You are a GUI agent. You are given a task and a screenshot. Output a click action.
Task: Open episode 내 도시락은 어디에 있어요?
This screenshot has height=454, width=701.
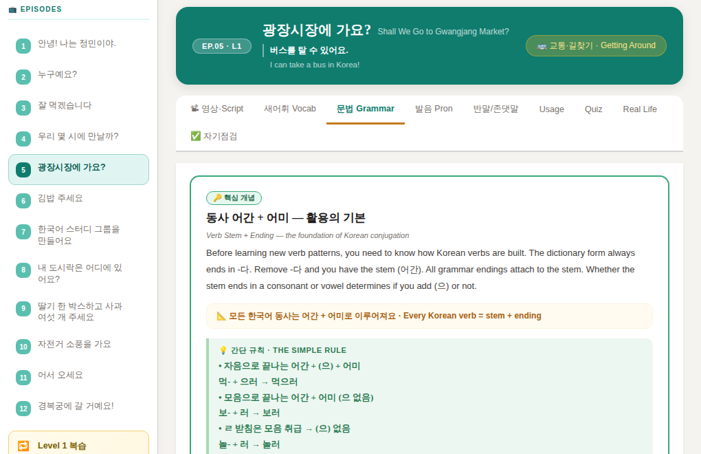78,273
